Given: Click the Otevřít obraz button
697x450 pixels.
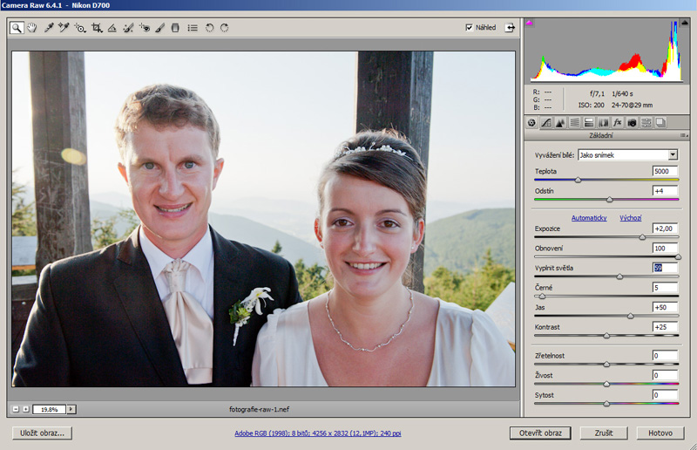Looking at the screenshot, I should pos(540,433).
